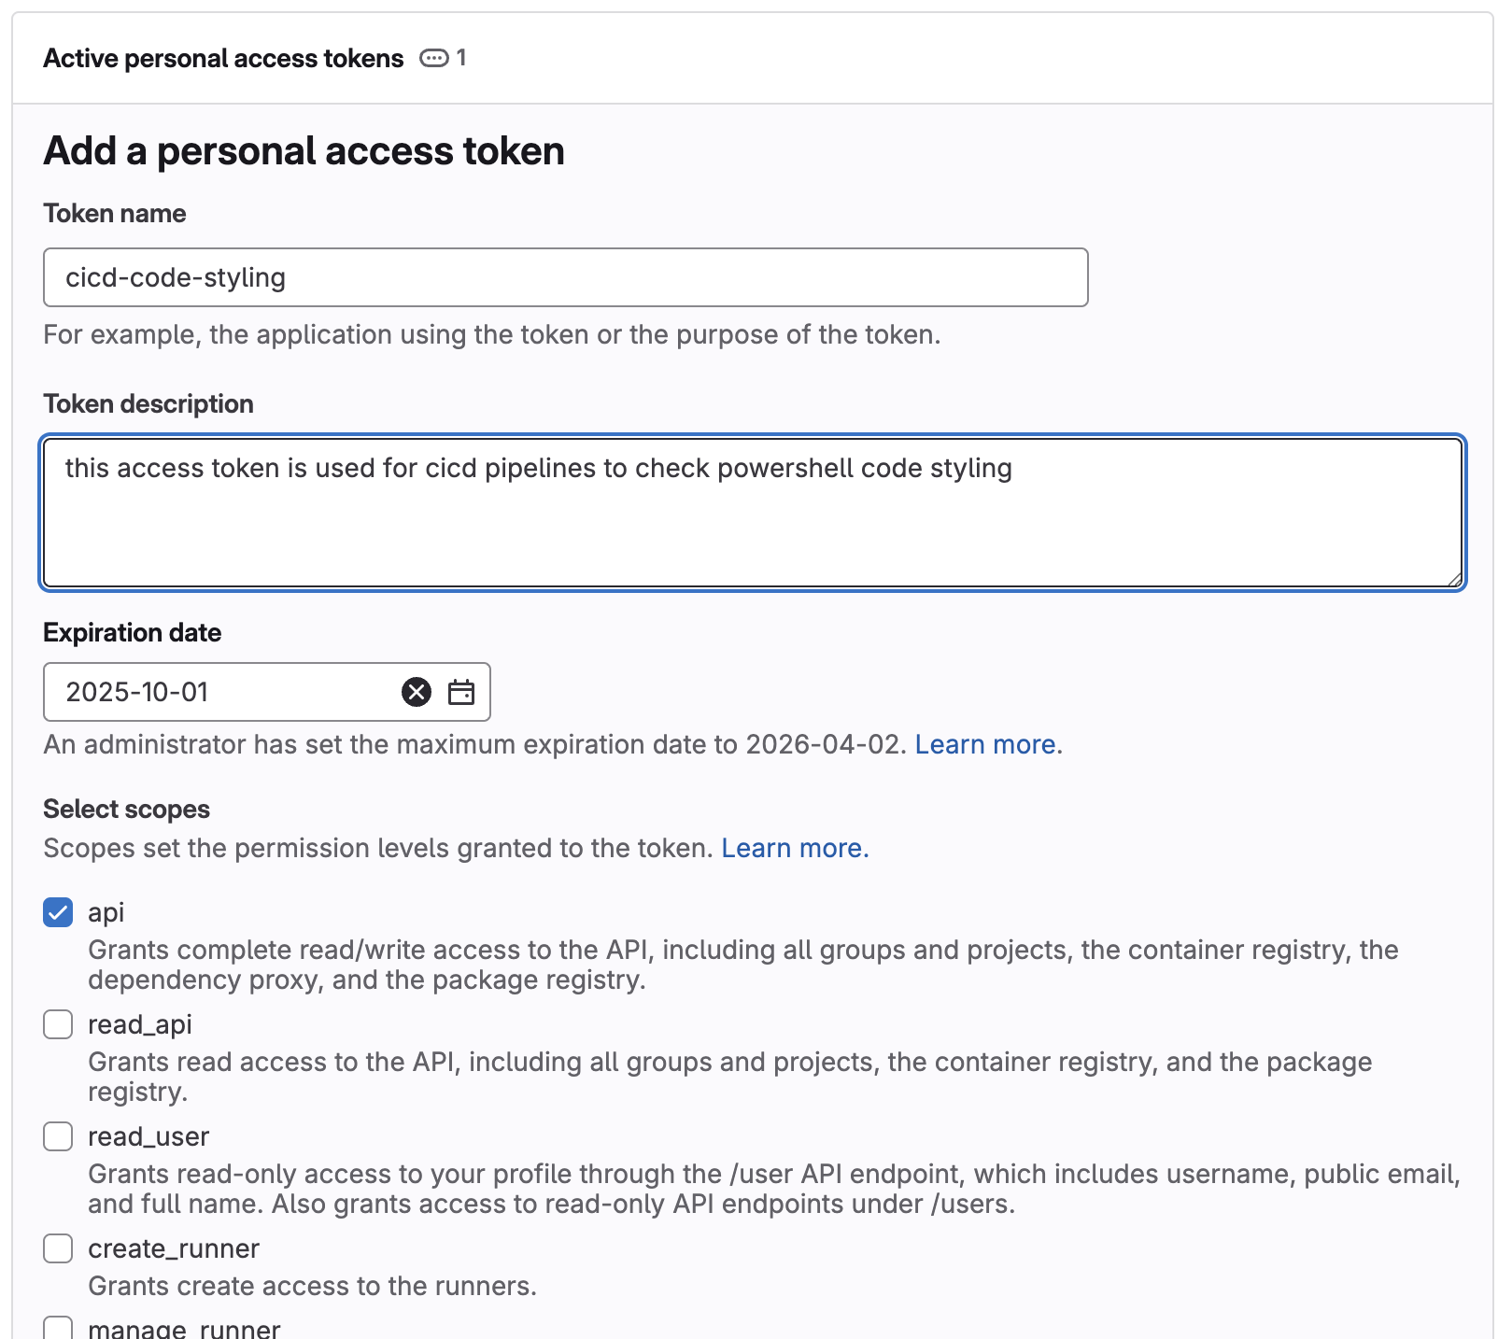Click the Active personal access tokens header
This screenshot has height=1339, width=1498.
pyautogui.click(x=223, y=58)
